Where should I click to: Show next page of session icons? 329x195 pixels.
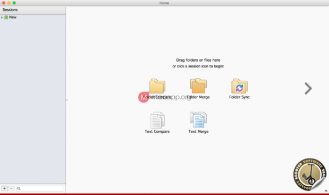[x=308, y=88]
